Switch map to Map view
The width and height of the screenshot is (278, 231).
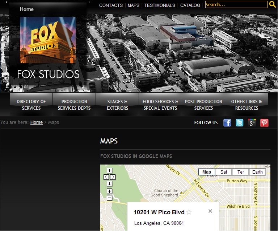click(x=207, y=172)
